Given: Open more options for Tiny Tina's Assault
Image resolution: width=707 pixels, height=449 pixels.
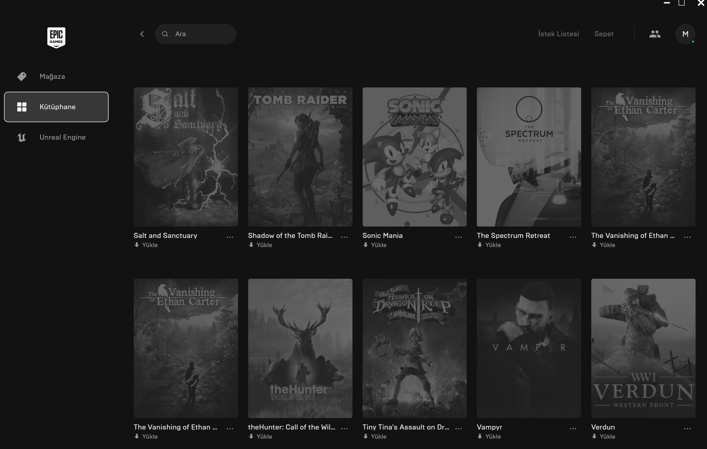Looking at the screenshot, I should click(x=459, y=428).
